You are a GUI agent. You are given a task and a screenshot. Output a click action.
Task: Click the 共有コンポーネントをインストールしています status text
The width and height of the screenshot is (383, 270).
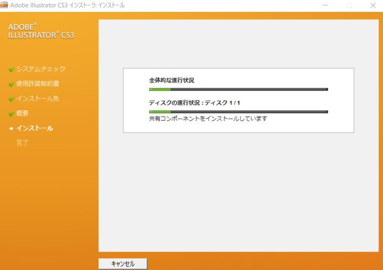208,118
